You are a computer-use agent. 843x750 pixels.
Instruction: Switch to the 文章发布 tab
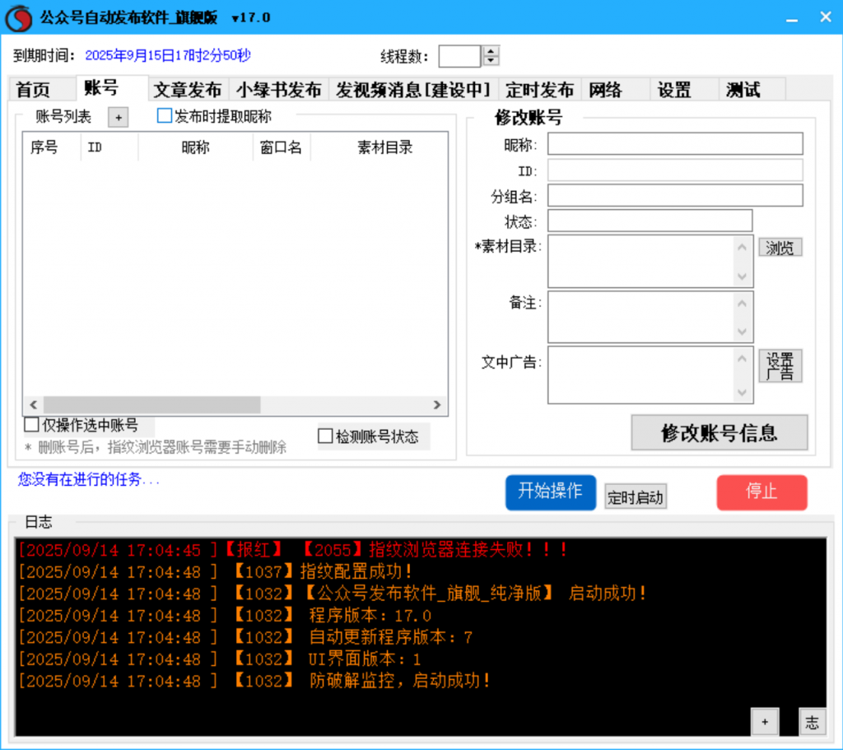188,90
